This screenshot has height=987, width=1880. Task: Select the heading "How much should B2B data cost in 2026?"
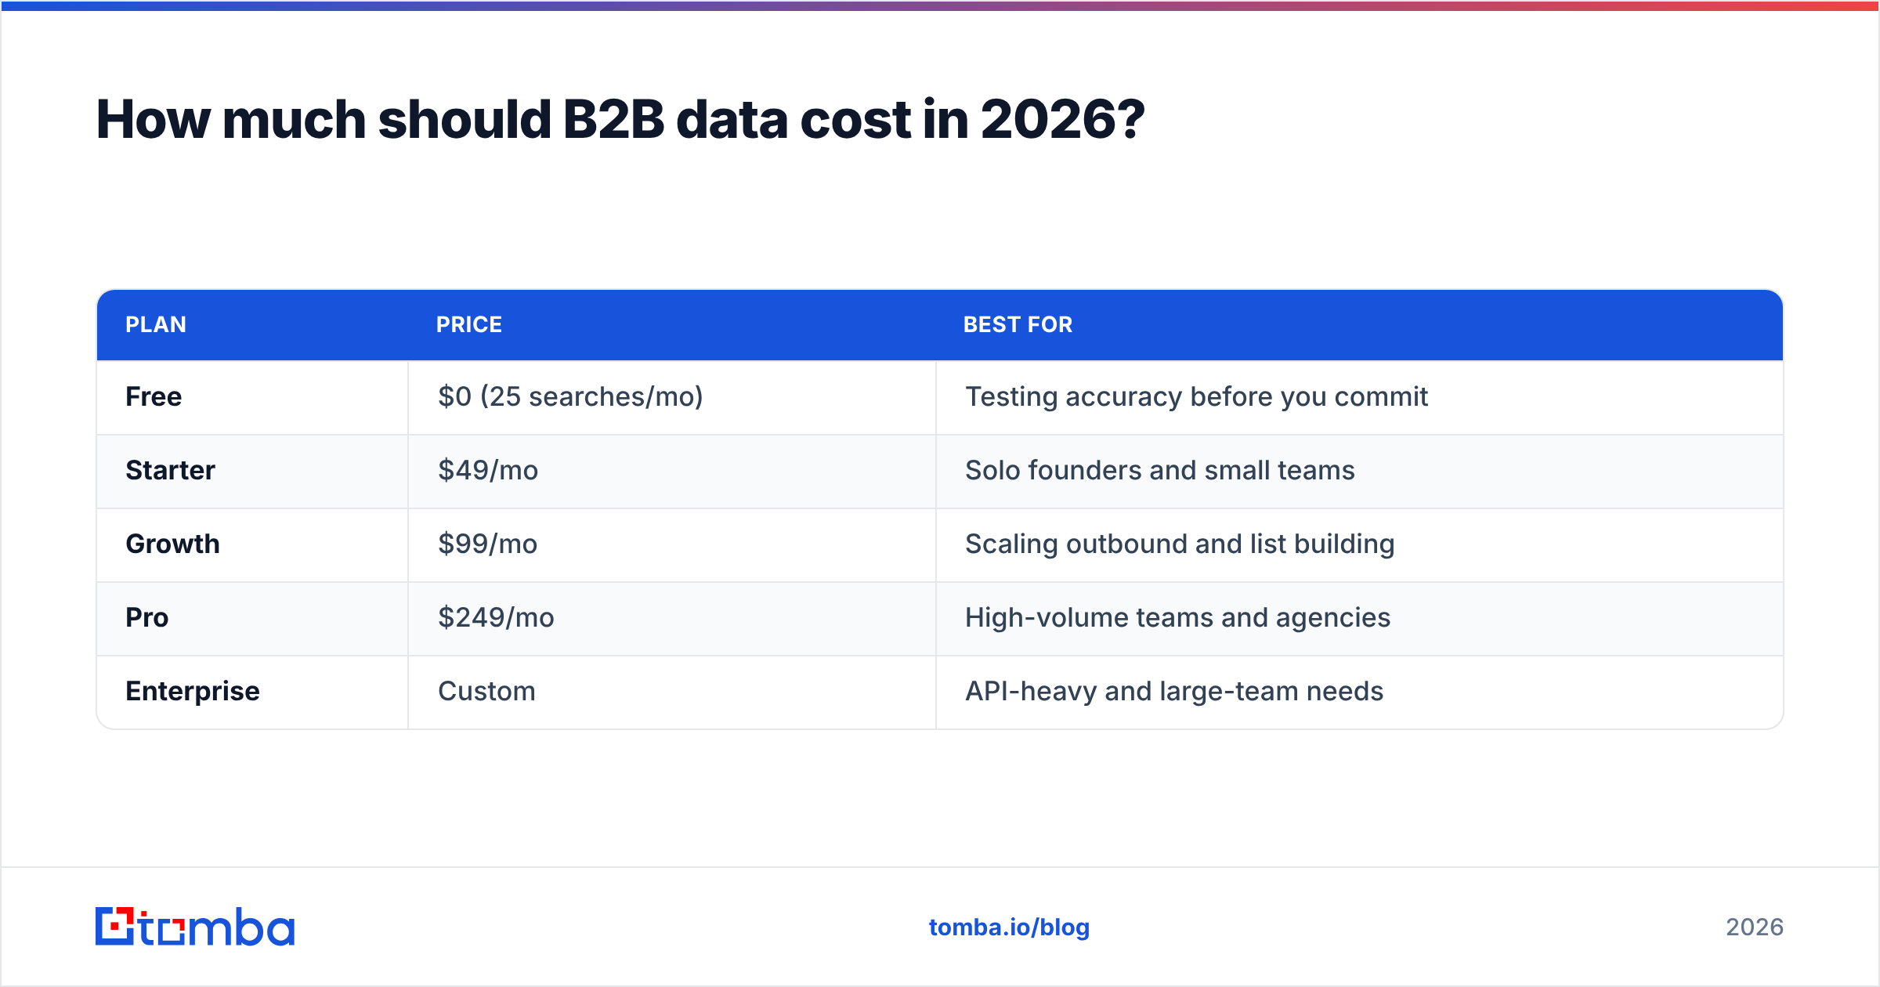[620, 120]
